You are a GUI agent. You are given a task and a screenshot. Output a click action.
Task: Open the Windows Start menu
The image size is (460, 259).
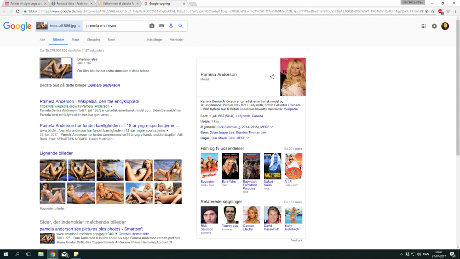coord(6,254)
